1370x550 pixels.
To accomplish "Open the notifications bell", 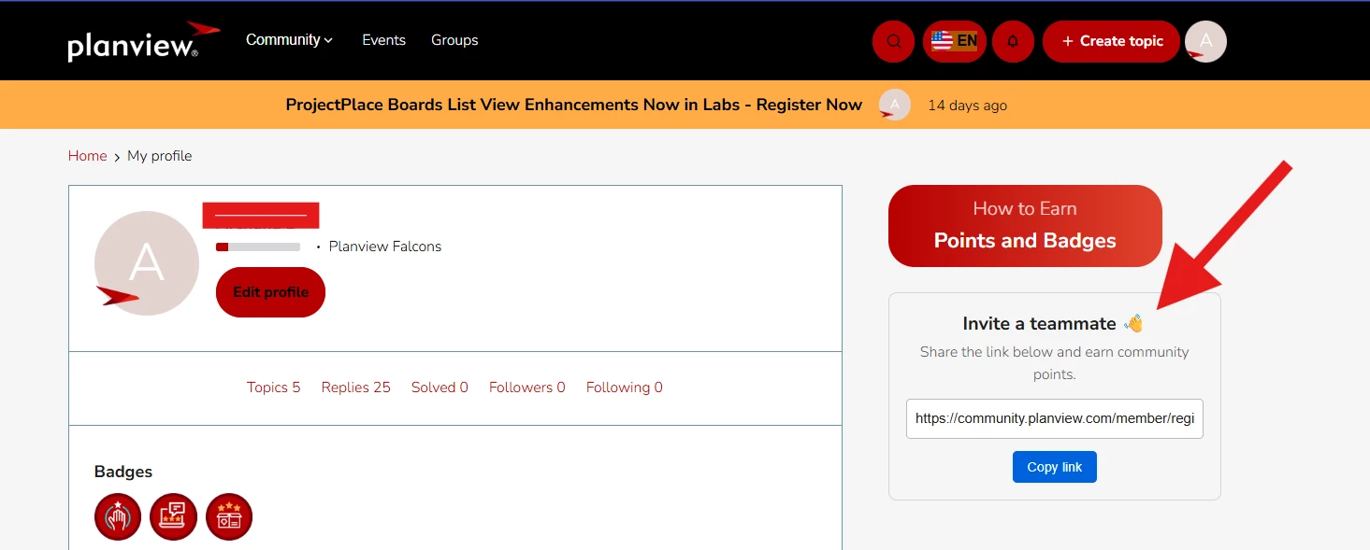I will (1013, 41).
